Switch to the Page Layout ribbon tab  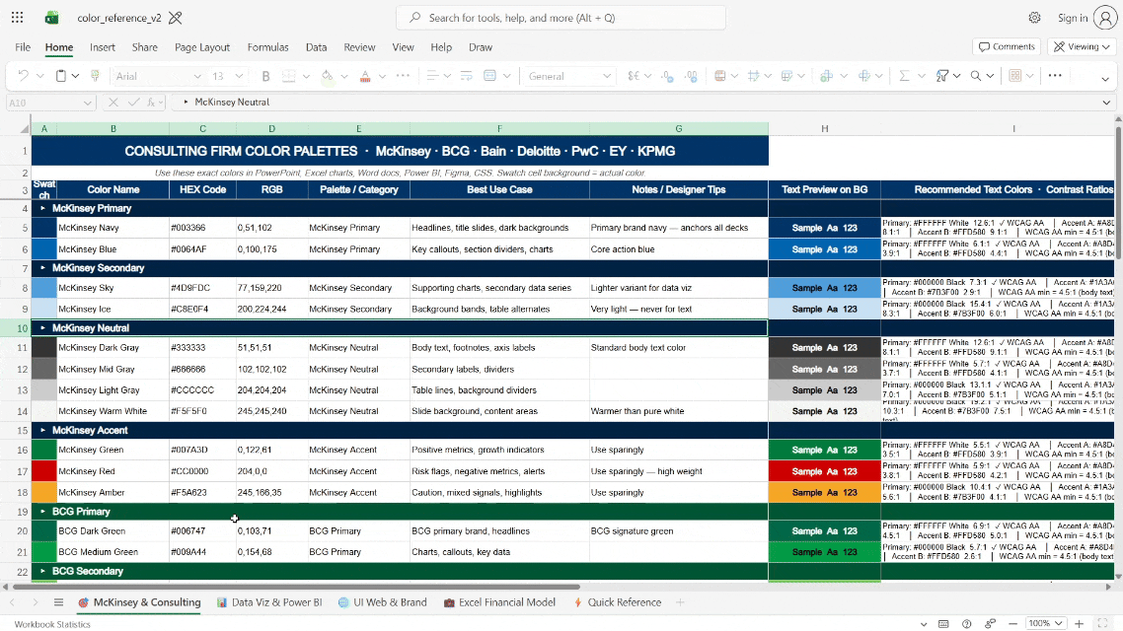coord(202,47)
